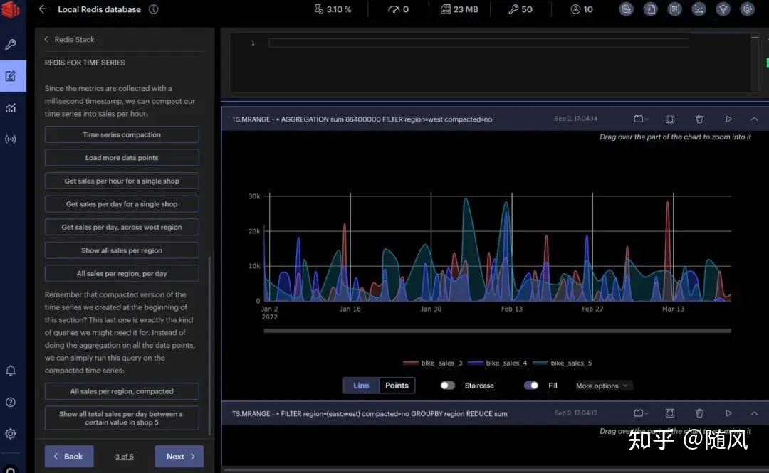Open the Pub/Sub icon in sidebar

[x=10, y=139]
